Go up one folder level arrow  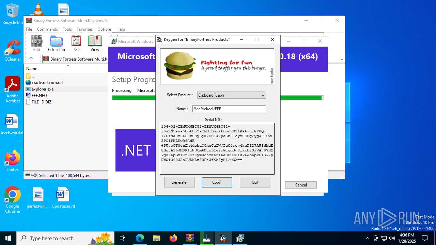(x=31, y=59)
